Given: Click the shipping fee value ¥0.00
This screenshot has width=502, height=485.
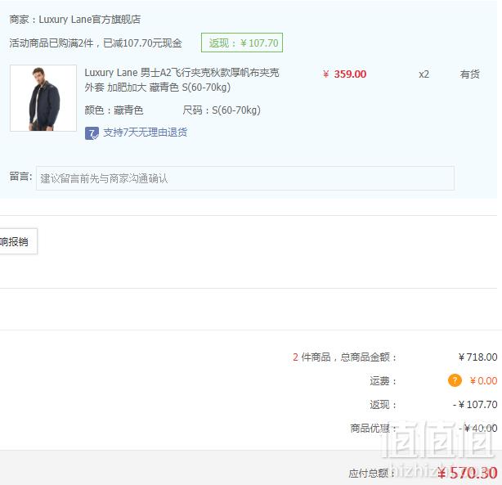Looking at the screenshot, I should point(483,380).
